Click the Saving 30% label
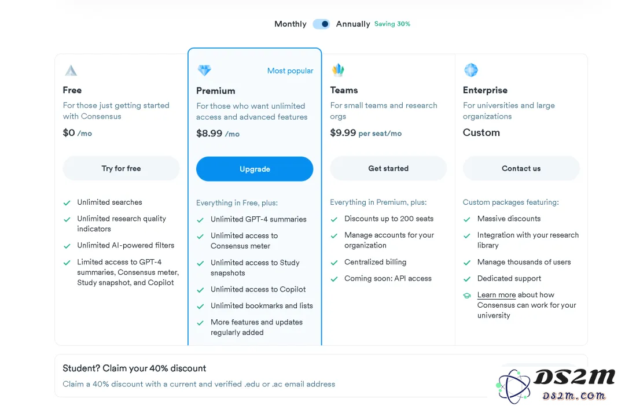The width and height of the screenshot is (625, 406). [392, 24]
